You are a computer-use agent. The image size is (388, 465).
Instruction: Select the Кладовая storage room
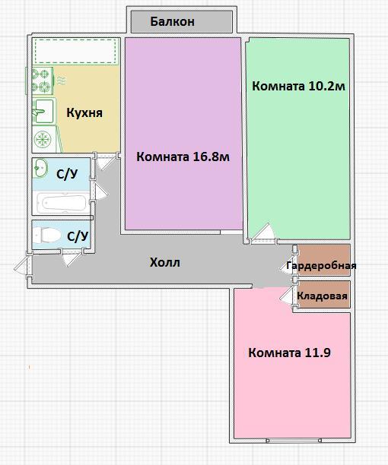(324, 295)
